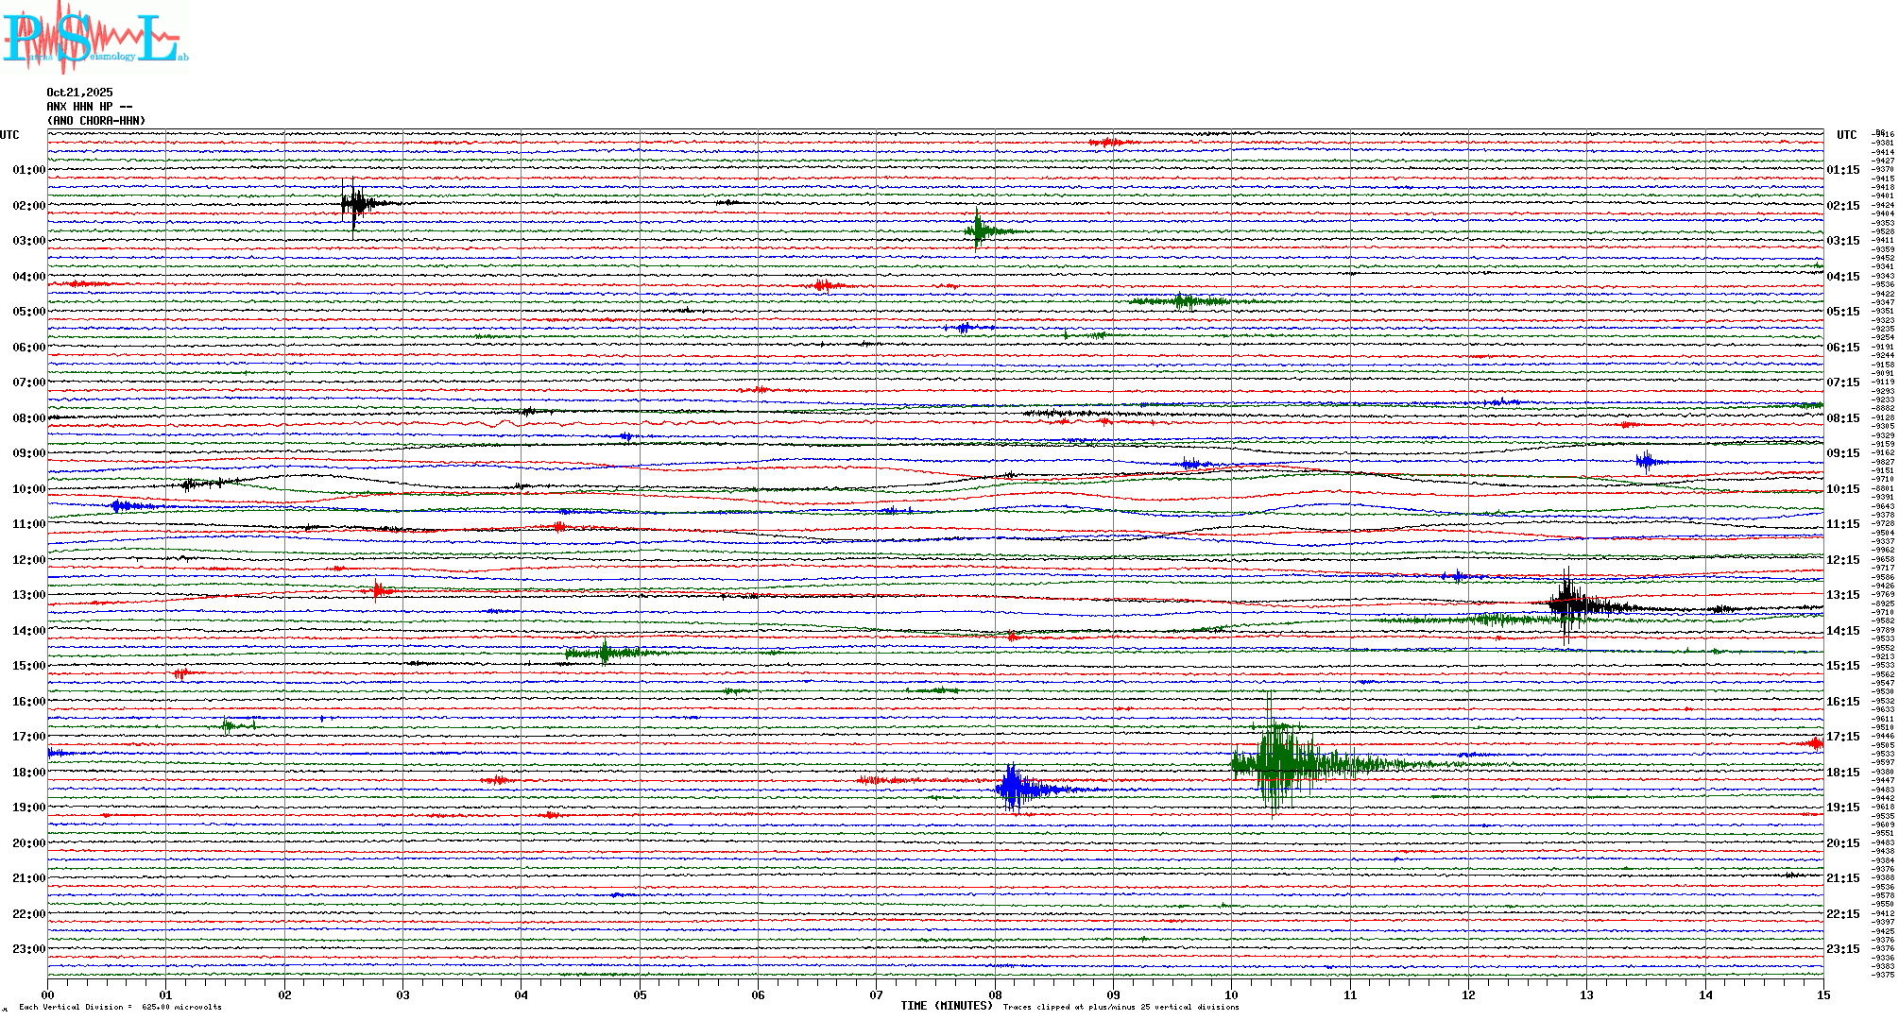Click the 12:00 hour label on left
The height and width of the screenshot is (1020, 1899).
click(28, 560)
